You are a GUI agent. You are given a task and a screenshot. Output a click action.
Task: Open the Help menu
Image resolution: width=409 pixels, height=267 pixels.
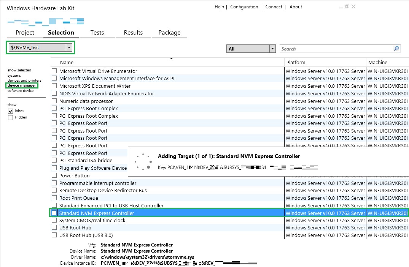[x=220, y=7]
